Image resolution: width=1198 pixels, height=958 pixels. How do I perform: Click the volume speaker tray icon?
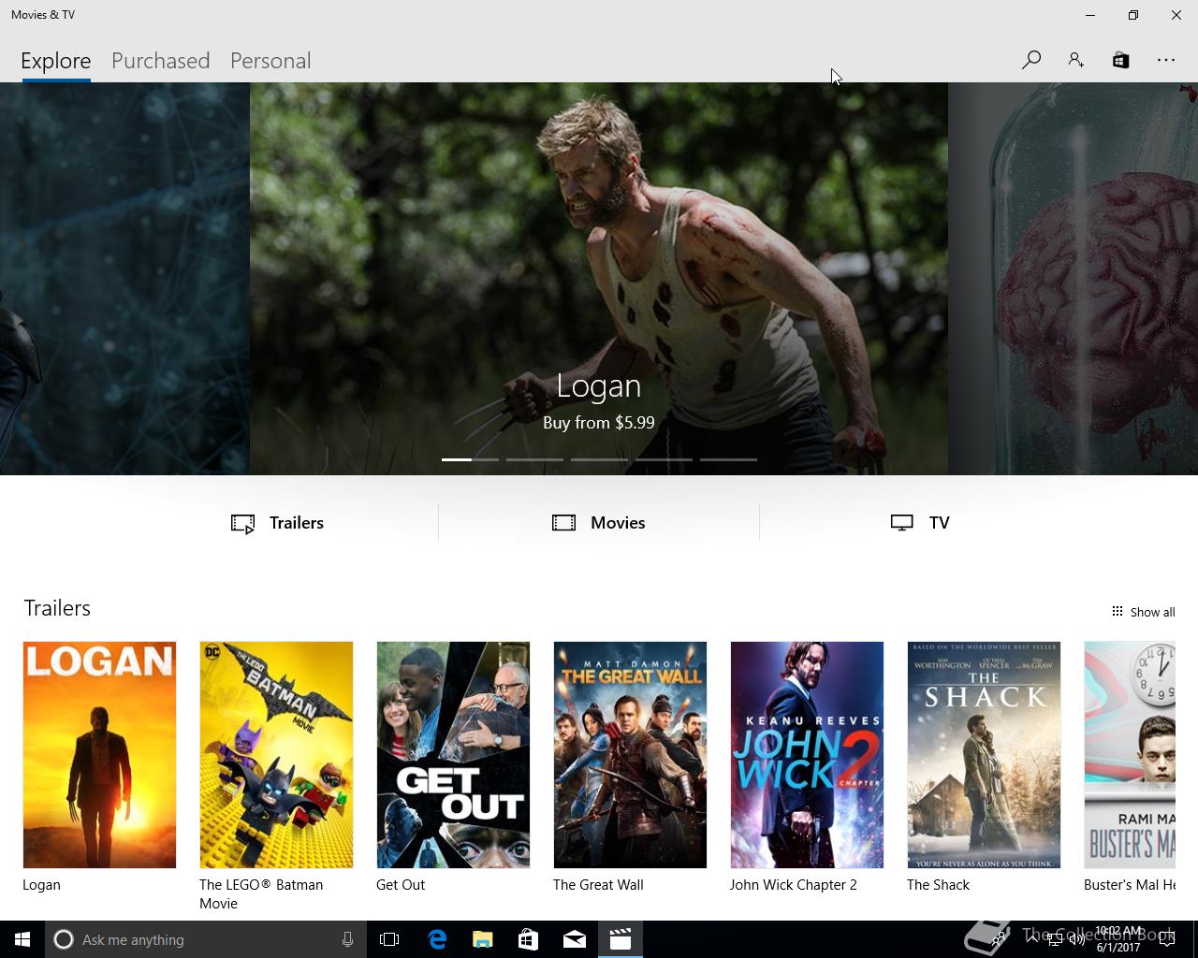pyautogui.click(x=1077, y=940)
